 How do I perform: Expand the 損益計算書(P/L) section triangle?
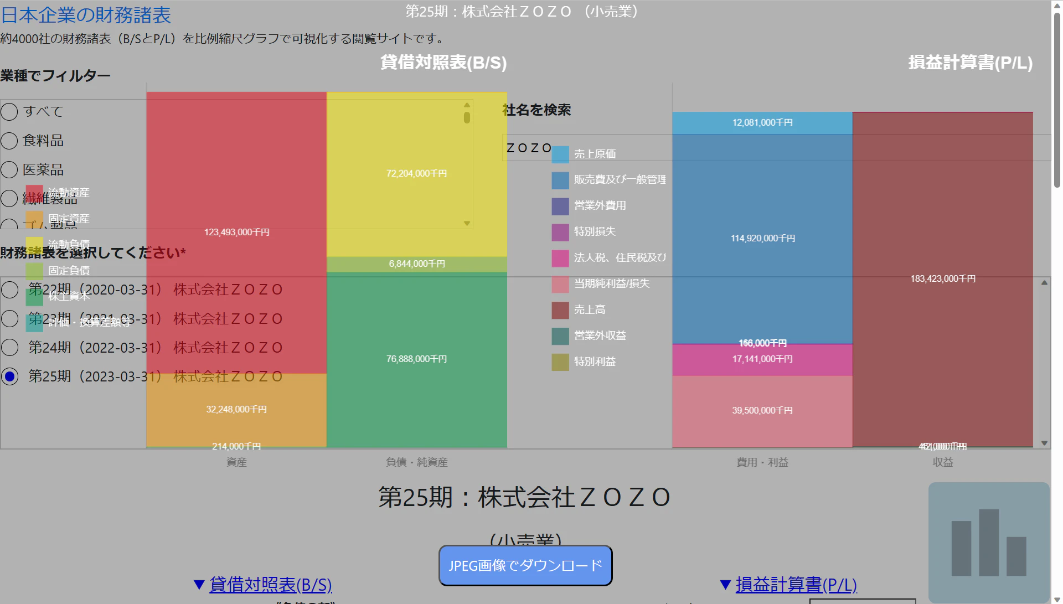pos(725,585)
